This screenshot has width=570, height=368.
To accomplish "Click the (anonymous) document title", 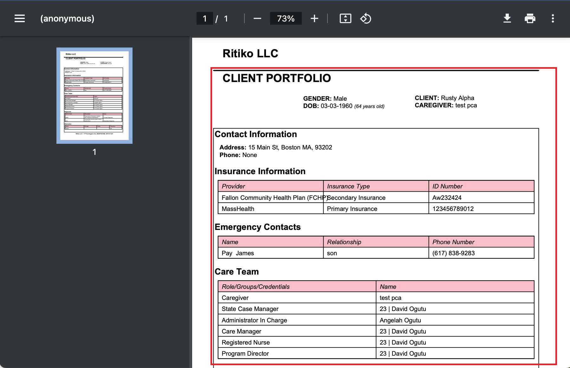I will coord(67,19).
